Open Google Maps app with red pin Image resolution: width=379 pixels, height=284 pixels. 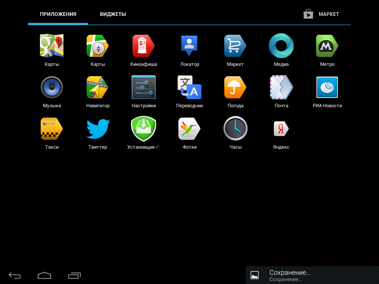pos(52,45)
